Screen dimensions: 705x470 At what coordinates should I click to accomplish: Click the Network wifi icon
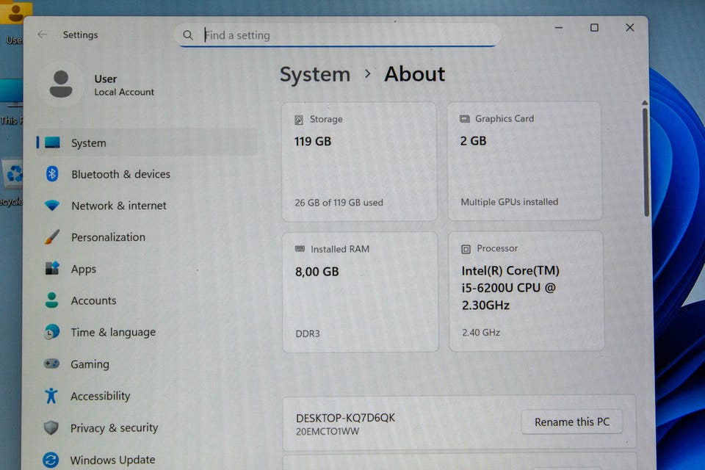tap(52, 206)
